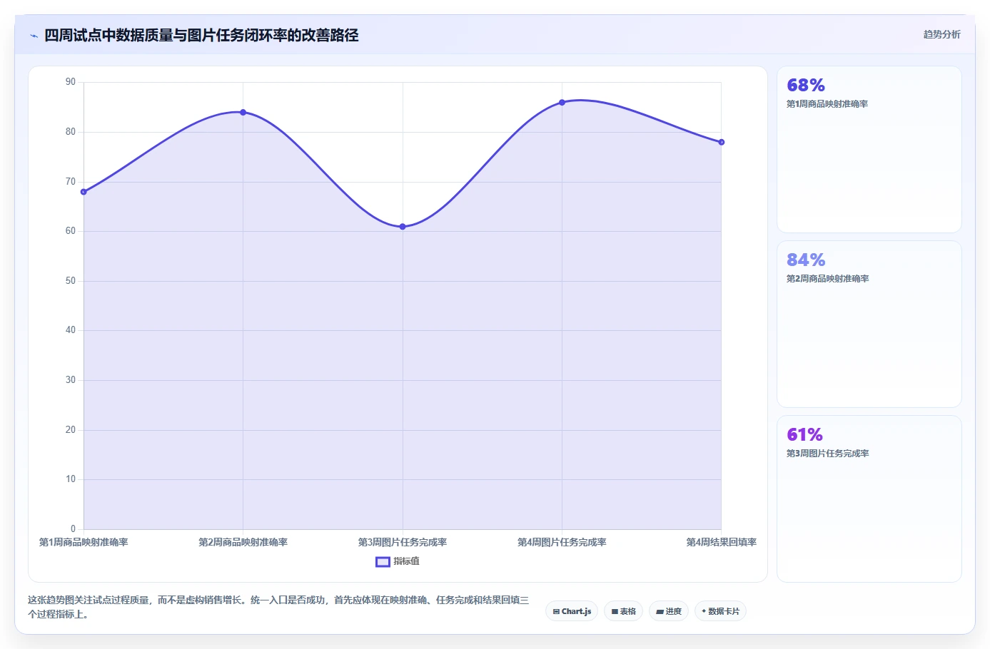Click the 趋势分析 label in the header
This screenshot has width=990, height=649.
[941, 34]
